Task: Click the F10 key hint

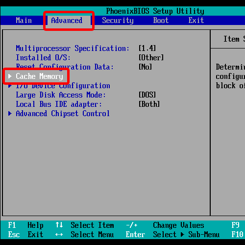Action: (237, 234)
